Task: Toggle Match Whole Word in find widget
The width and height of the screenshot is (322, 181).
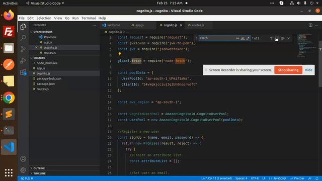Action: [x=243, y=38]
